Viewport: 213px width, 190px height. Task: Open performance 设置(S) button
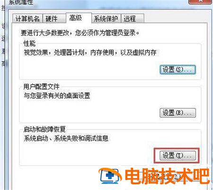pyautogui.click(x=177, y=70)
